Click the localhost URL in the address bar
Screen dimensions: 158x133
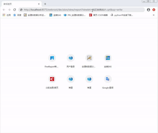[x=73, y=10]
